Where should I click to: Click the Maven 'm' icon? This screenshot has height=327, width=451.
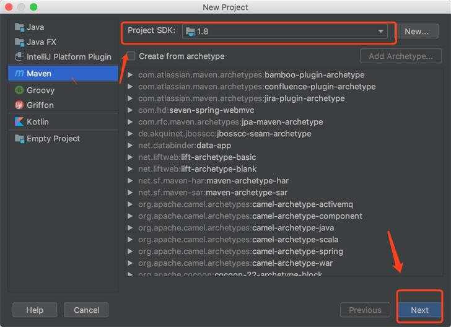pos(19,74)
